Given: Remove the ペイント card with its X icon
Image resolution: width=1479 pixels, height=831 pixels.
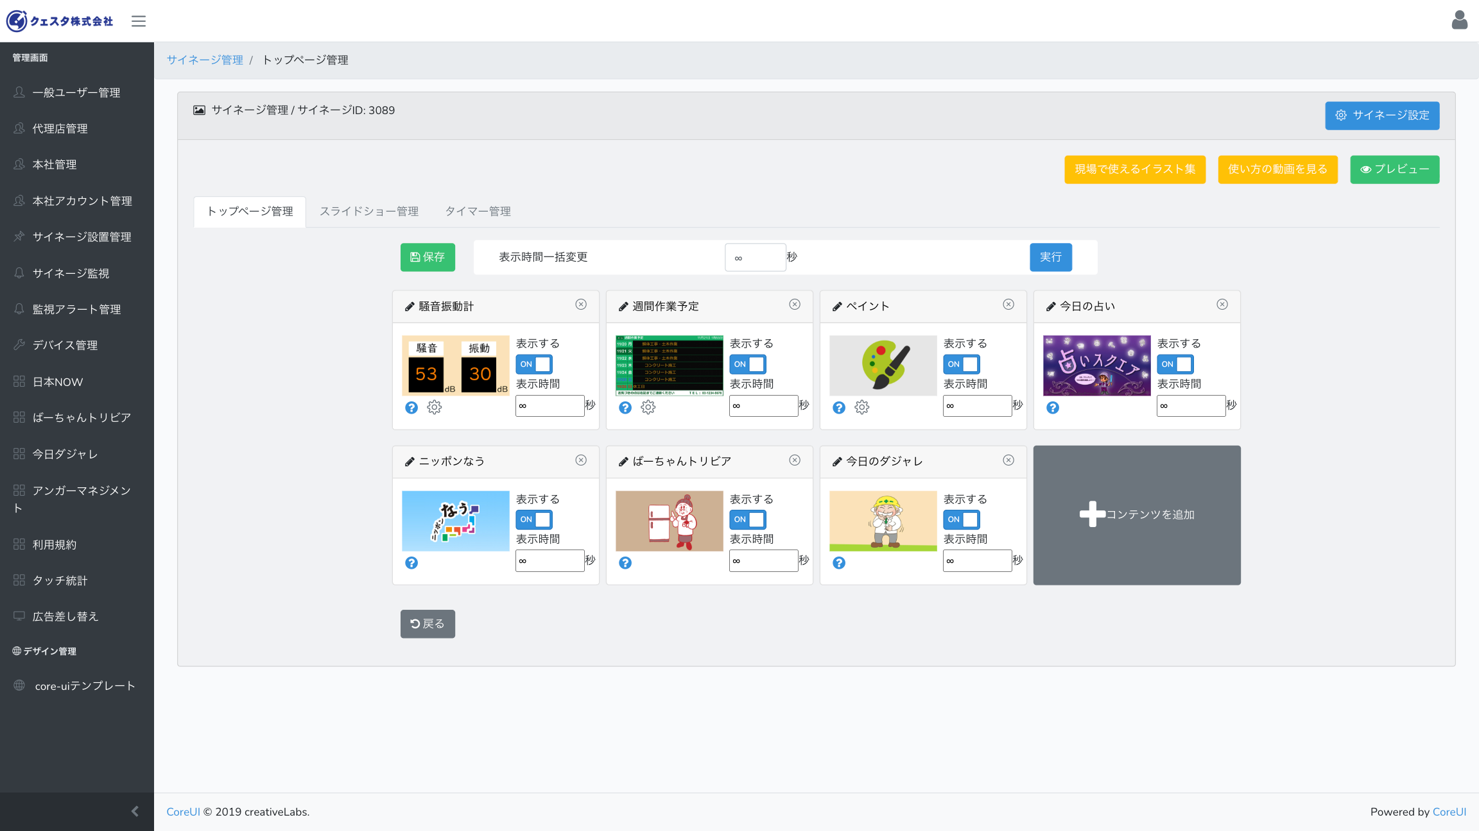Looking at the screenshot, I should point(1008,305).
